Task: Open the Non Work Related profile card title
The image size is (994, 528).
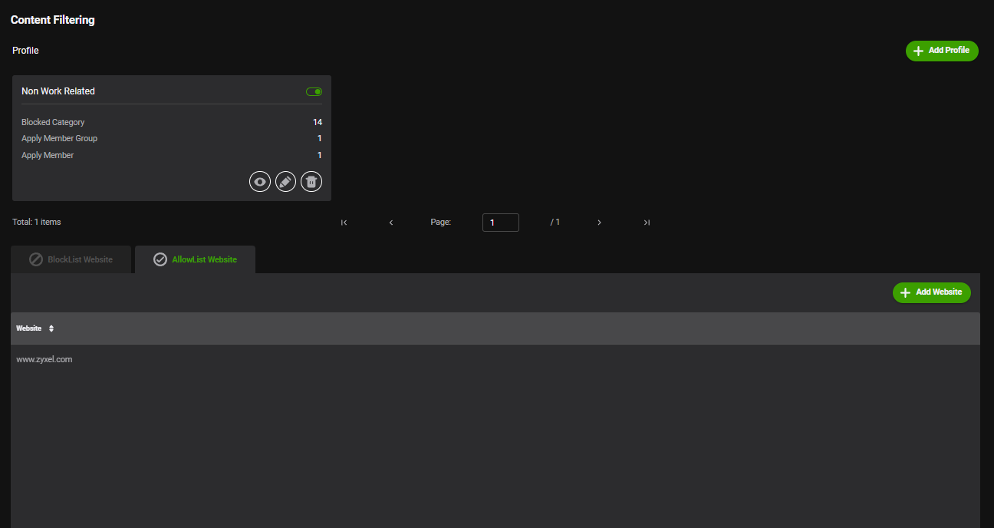Action: click(58, 91)
